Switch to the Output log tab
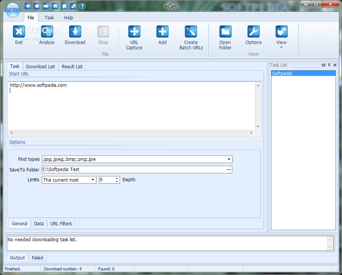Image resolution: width=342 pixels, height=275 pixels. tap(17, 258)
